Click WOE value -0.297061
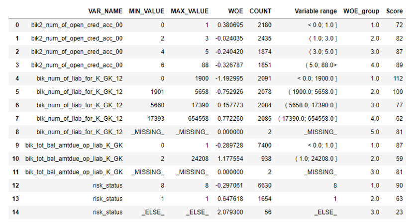Image resolution: width=417 pixels, height=223 pixels. click(229, 185)
